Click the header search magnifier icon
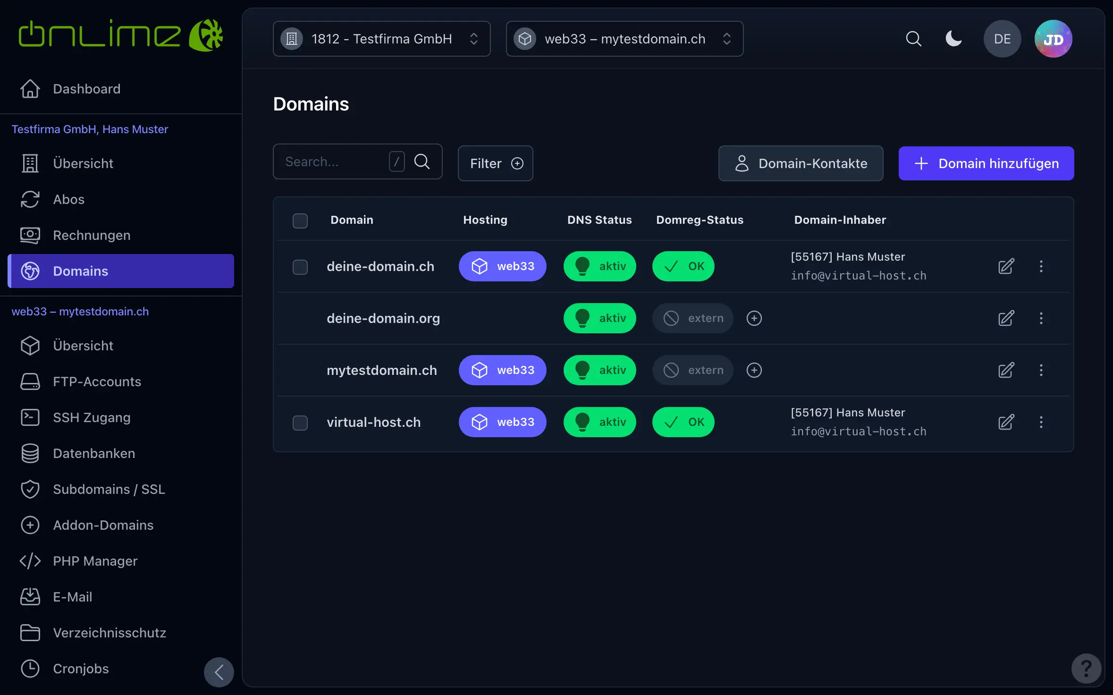The height and width of the screenshot is (695, 1113). [913, 39]
